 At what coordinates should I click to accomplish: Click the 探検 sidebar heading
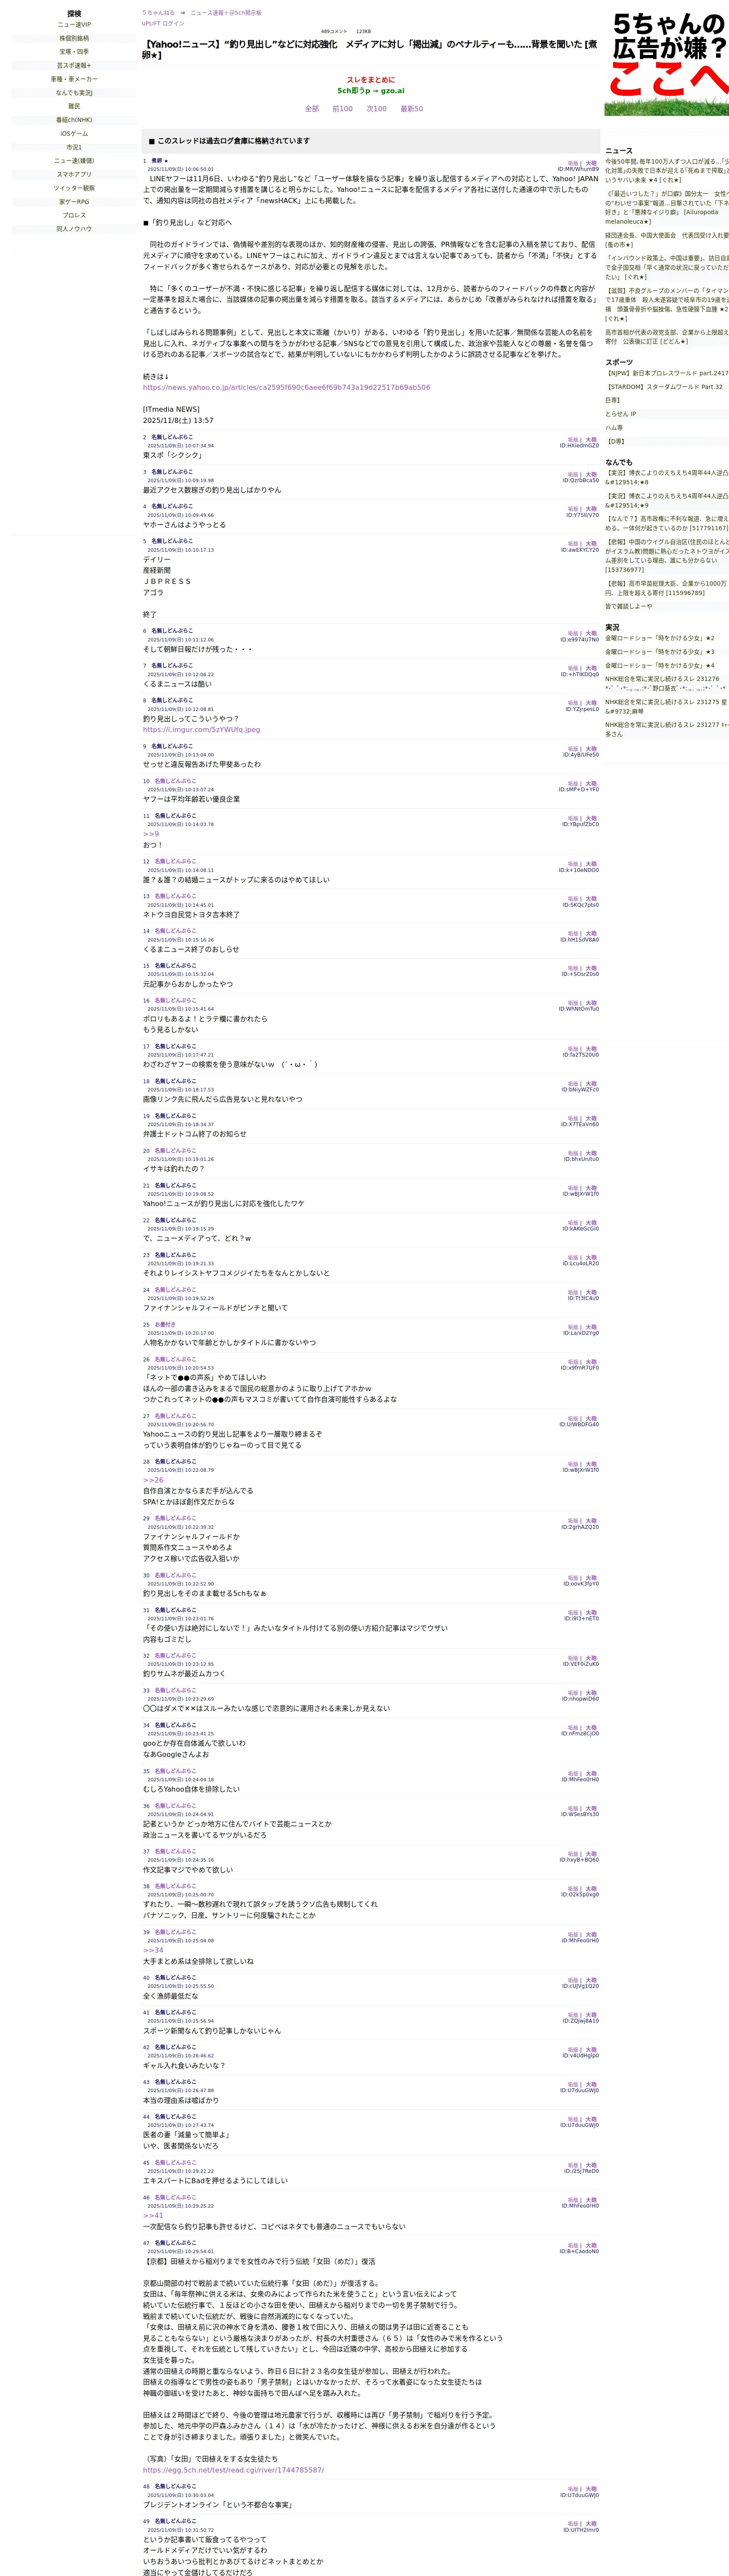(x=74, y=14)
